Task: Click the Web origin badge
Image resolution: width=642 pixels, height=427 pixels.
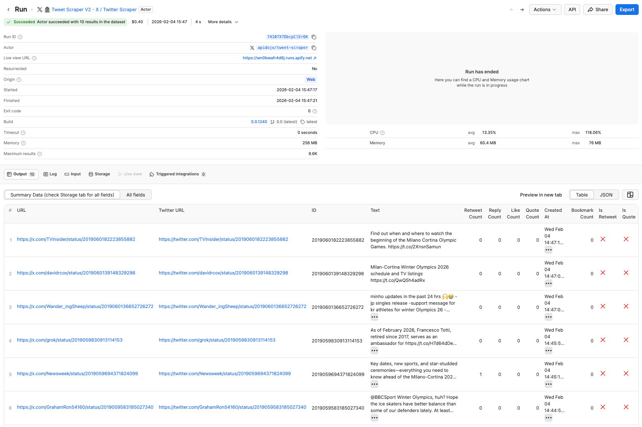Action: tap(310, 79)
